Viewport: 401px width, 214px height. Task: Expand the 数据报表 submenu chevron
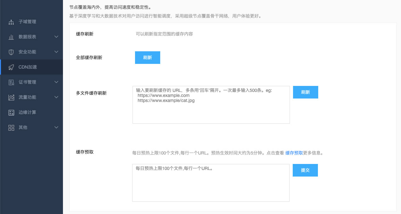[56, 37]
